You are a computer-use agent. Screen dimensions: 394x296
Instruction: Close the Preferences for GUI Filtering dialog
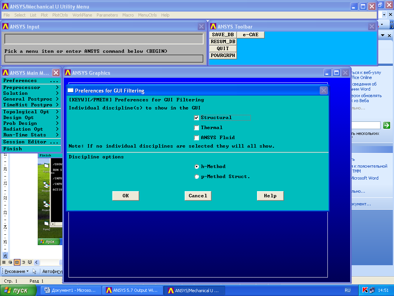tap(324, 90)
